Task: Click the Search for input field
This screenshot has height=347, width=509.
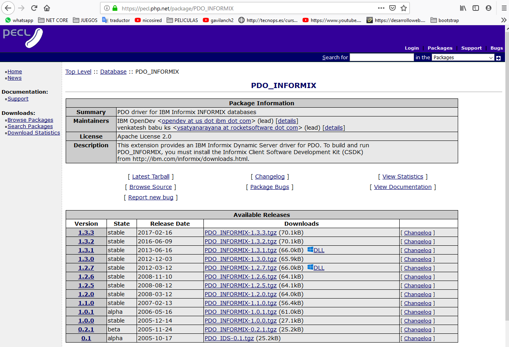Action: tap(382, 58)
